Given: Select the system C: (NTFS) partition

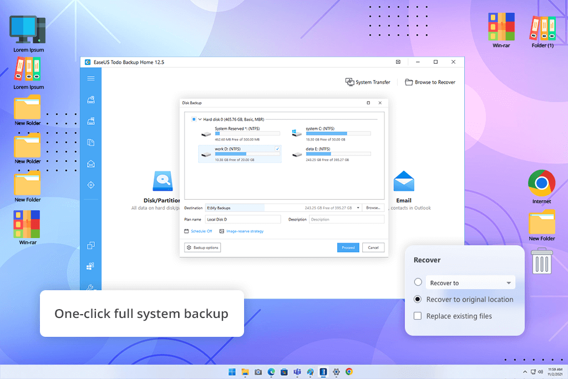Looking at the screenshot, I should pos(332,134).
